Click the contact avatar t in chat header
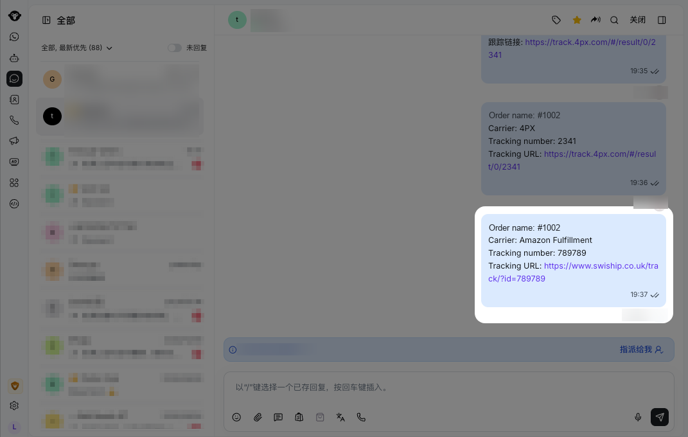This screenshot has height=437, width=688. [x=238, y=20]
